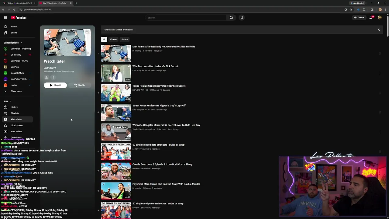
Task: Click the browser reload button
Action: point(14,9)
